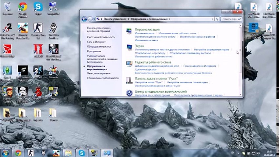Show hidden system tray icons
279x157 pixels.
[x=239, y=153]
